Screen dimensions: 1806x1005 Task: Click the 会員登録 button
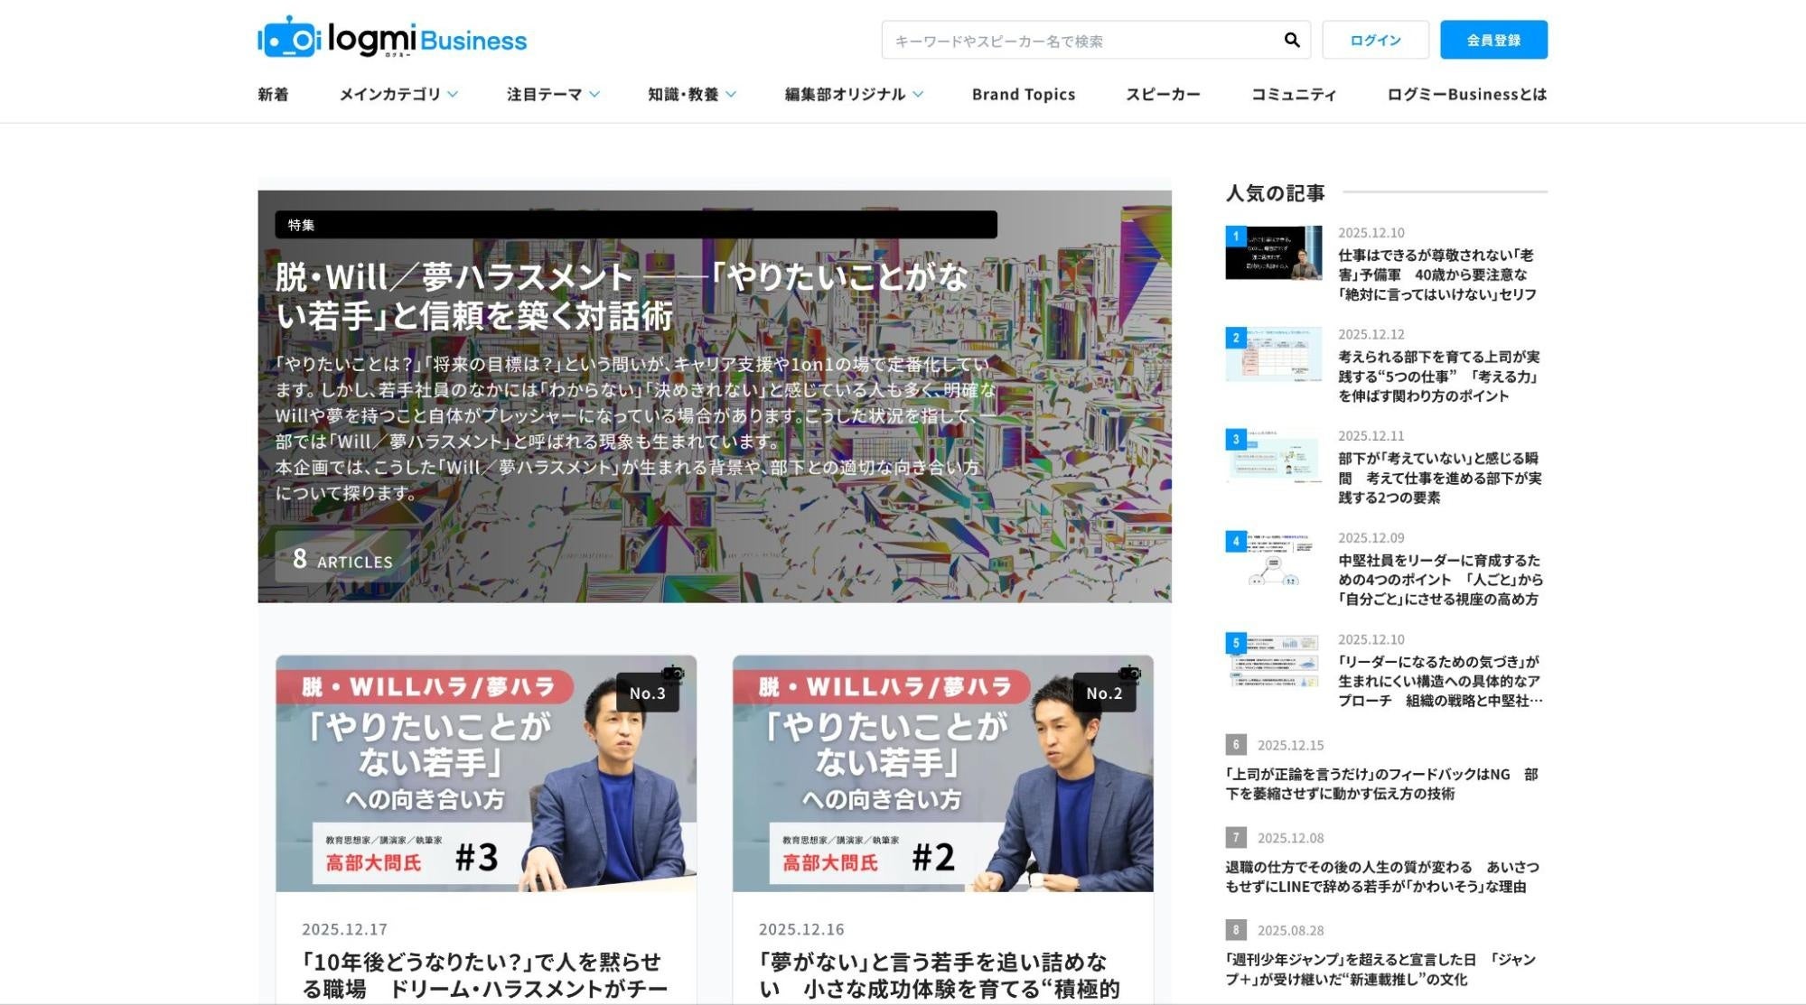(x=1493, y=40)
